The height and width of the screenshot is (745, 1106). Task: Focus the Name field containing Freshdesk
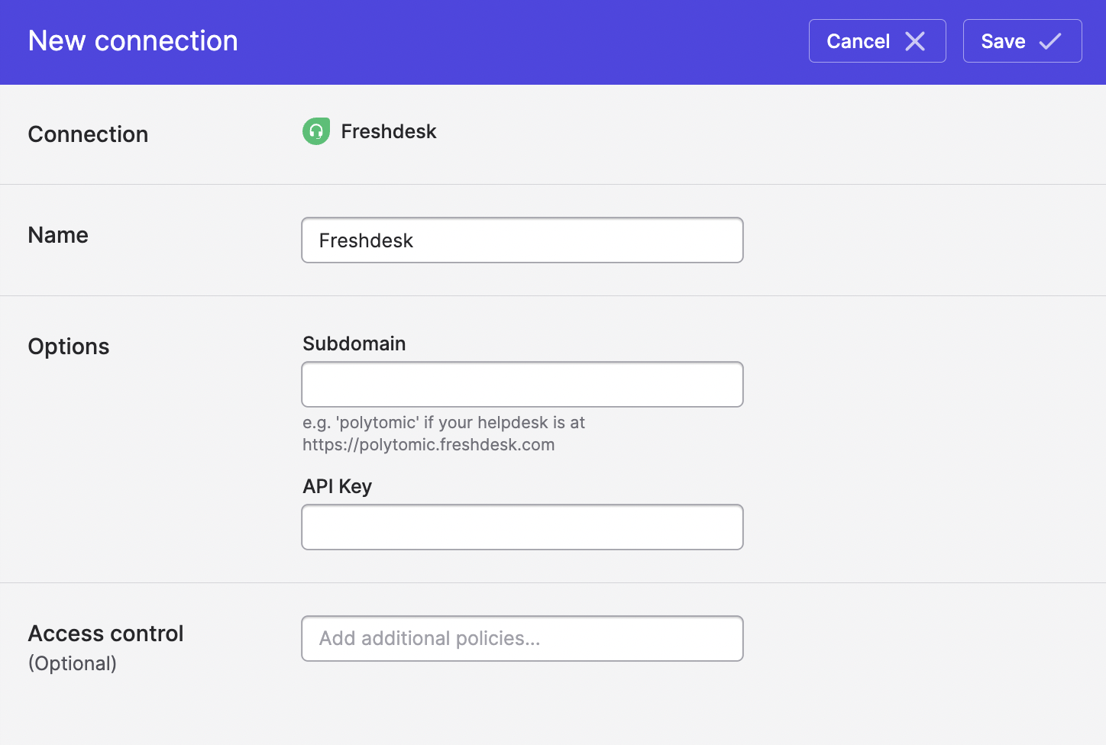click(522, 240)
